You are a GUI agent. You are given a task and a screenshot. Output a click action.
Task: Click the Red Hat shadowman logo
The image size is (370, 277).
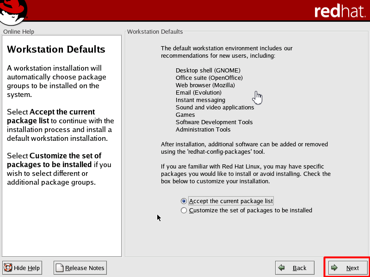pyautogui.click(x=13, y=12)
